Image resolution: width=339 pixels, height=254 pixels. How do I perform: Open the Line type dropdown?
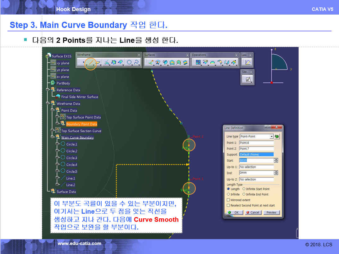(x=271, y=136)
